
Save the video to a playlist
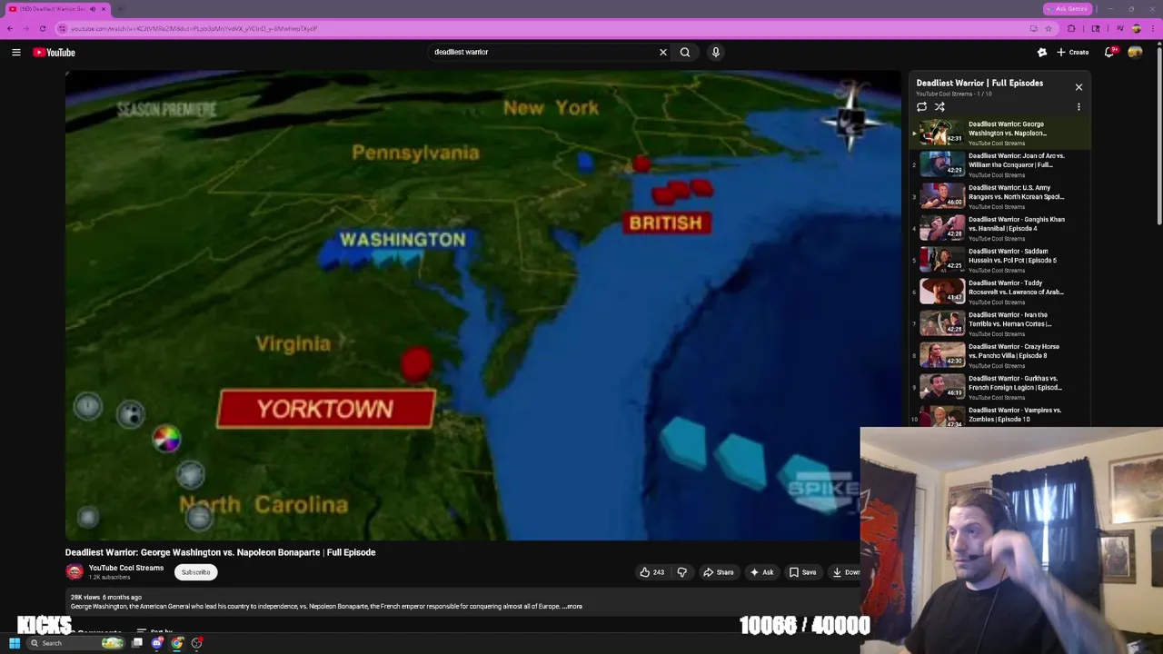(x=802, y=572)
